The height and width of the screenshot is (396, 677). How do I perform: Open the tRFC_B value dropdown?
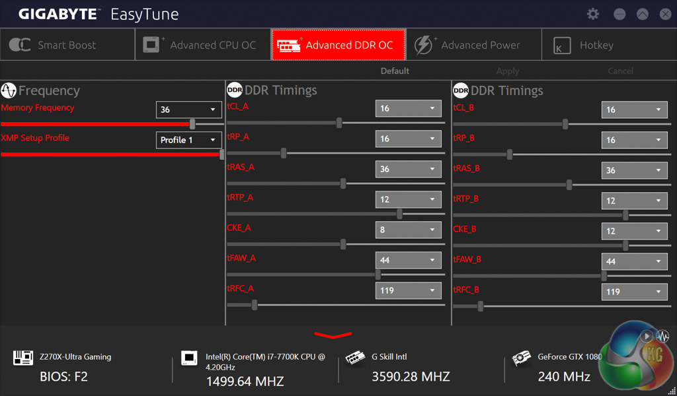[x=634, y=292]
